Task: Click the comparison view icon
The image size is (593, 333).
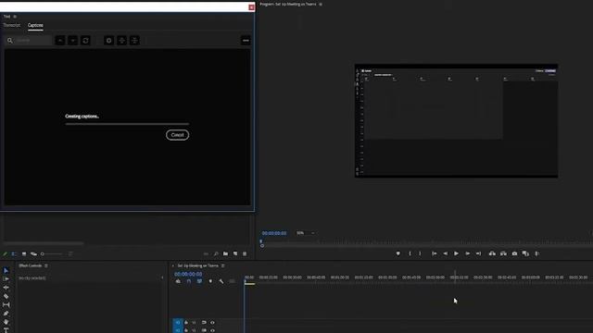Action: coord(525,253)
